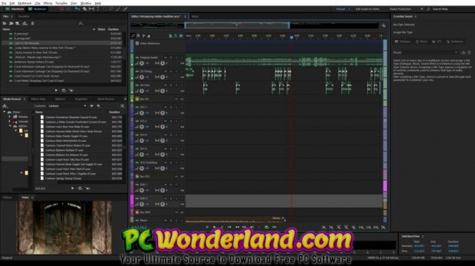475x266 pixels.
Task: Open the Media Browser panel menu icon
Action: click(24, 99)
